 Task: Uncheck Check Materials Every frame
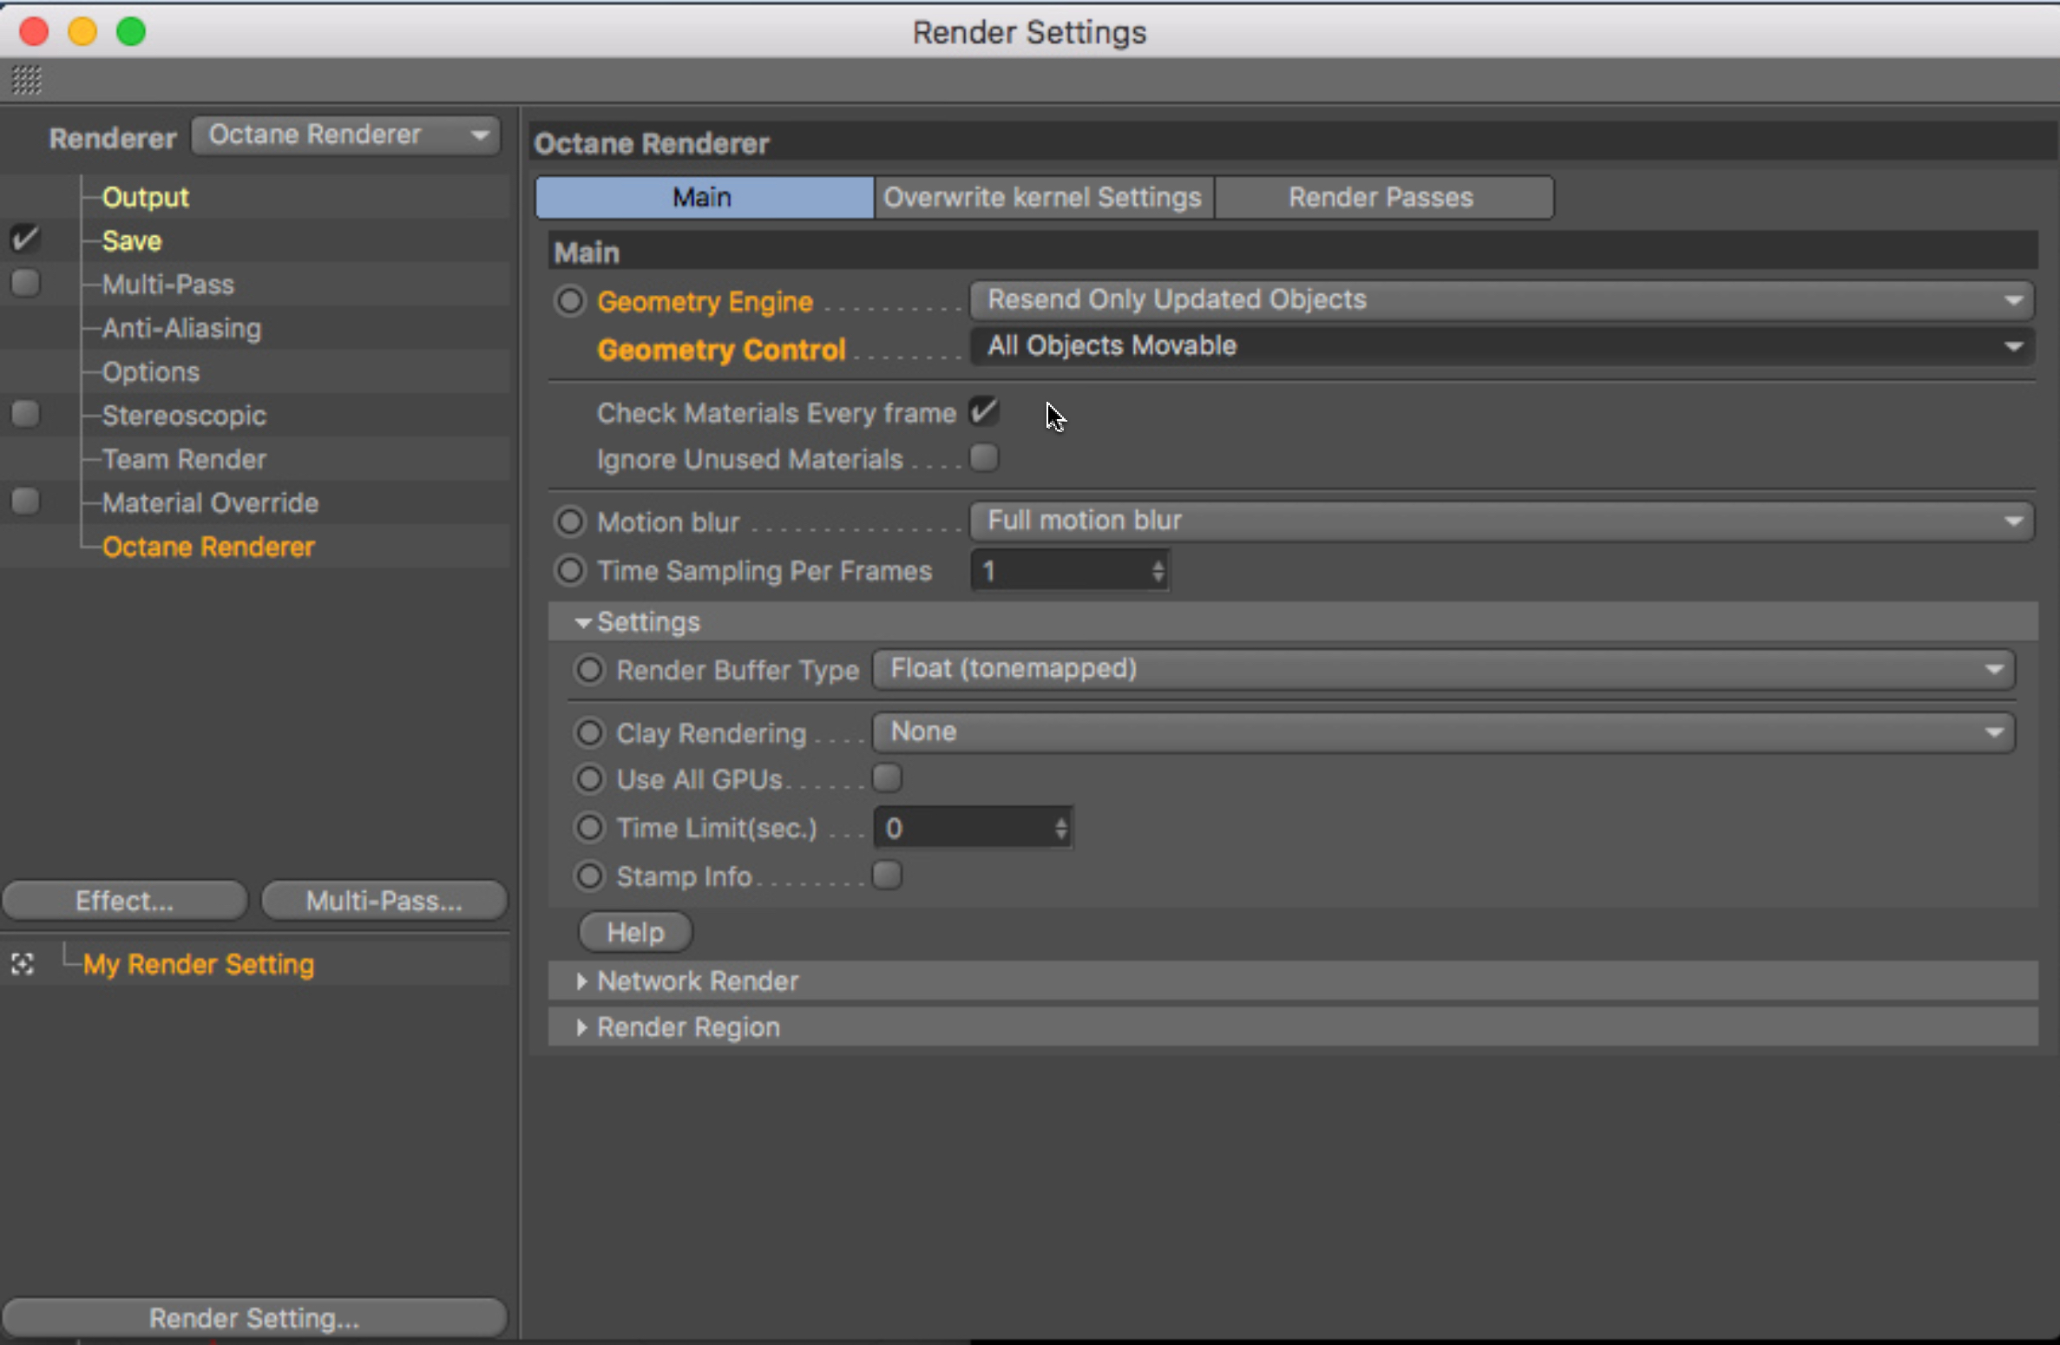point(983,411)
